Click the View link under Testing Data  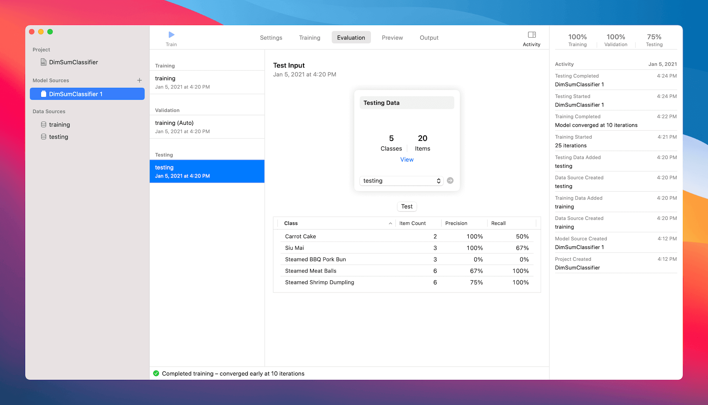pos(407,160)
